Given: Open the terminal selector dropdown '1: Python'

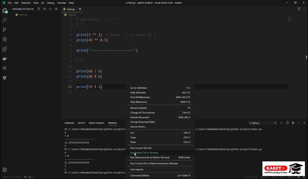Looking at the screenshot, I should coord(263,123).
